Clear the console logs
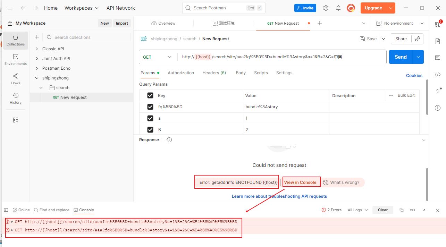Viewport: 446px width, 247px height. pos(382,210)
